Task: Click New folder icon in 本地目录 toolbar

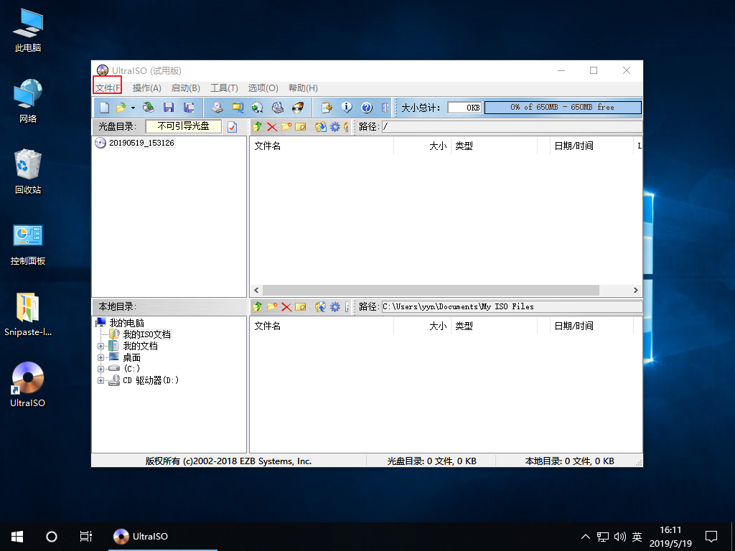Action: 272,307
